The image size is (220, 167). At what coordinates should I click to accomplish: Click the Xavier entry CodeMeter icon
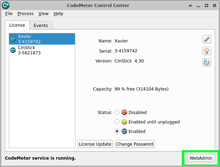point(13,39)
